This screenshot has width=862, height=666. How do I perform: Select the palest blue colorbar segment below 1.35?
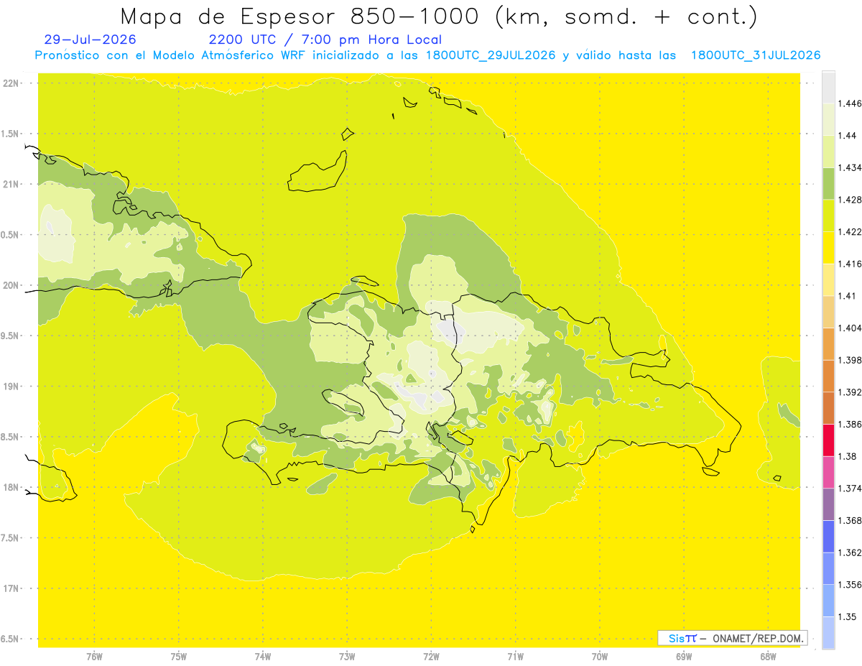tap(828, 632)
